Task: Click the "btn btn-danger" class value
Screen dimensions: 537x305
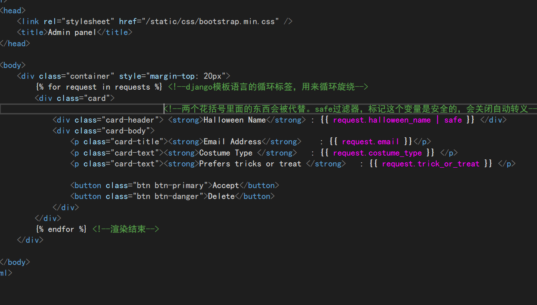Action: [x=168, y=196]
